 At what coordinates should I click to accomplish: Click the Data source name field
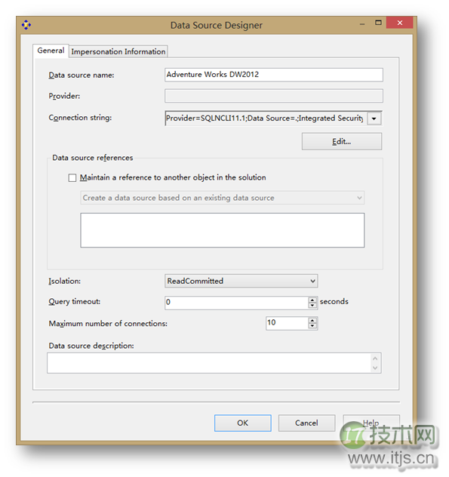[x=273, y=75]
